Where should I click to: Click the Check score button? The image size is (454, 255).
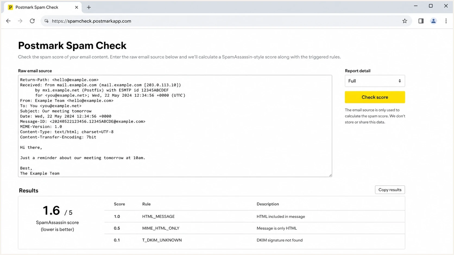click(375, 97)
